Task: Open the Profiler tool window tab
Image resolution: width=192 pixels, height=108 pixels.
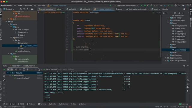Action: [x=52, y=104]
